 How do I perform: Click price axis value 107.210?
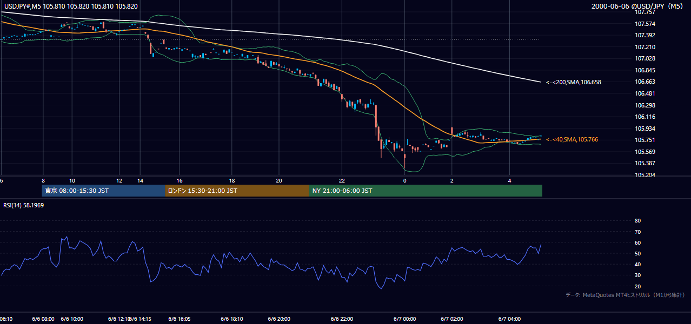click(645, 47)
